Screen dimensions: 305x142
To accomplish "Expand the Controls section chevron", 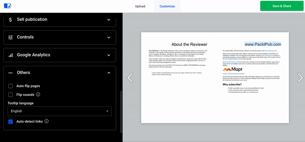I will click(x=109, y=37).
